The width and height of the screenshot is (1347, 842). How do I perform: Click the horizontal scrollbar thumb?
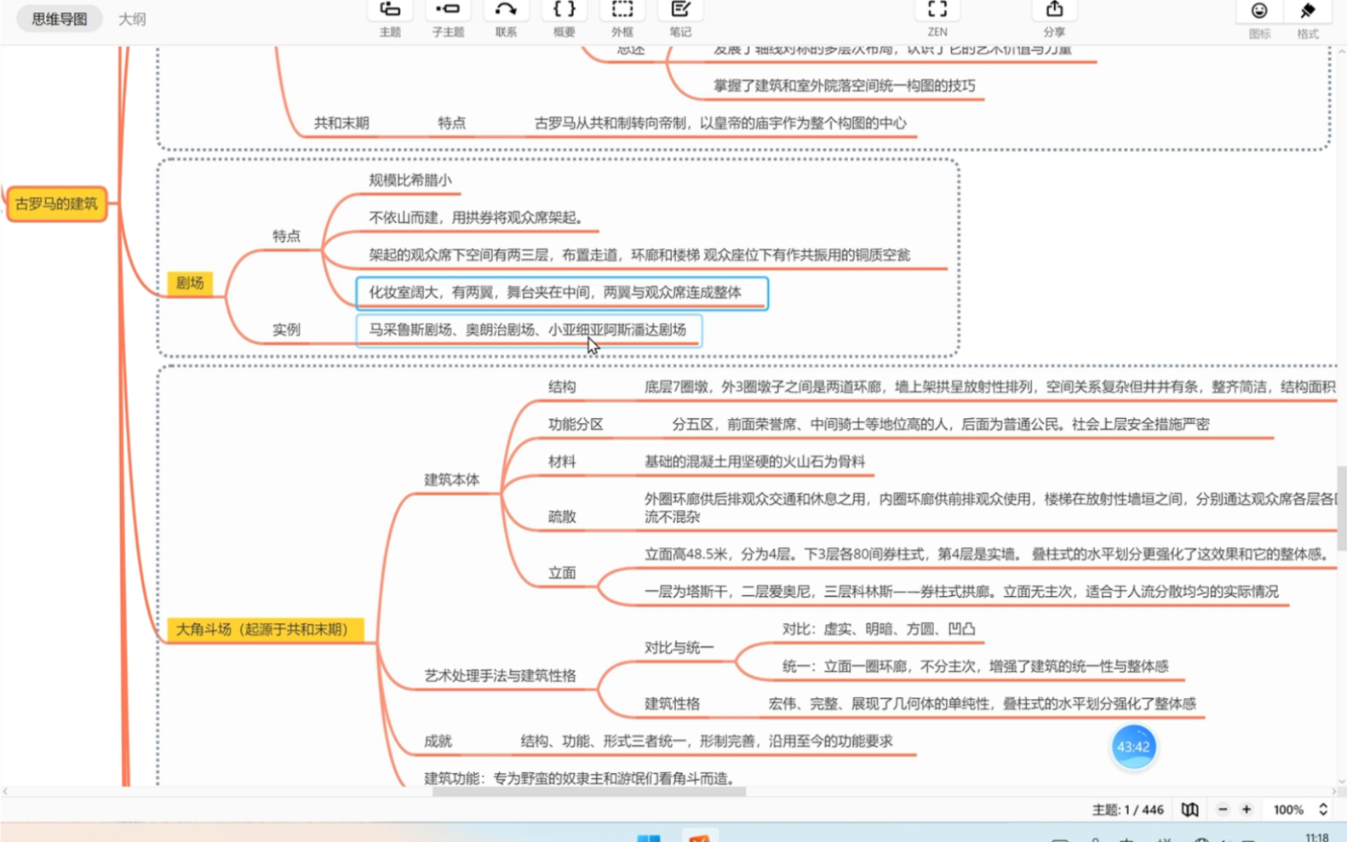click(589, 792)
